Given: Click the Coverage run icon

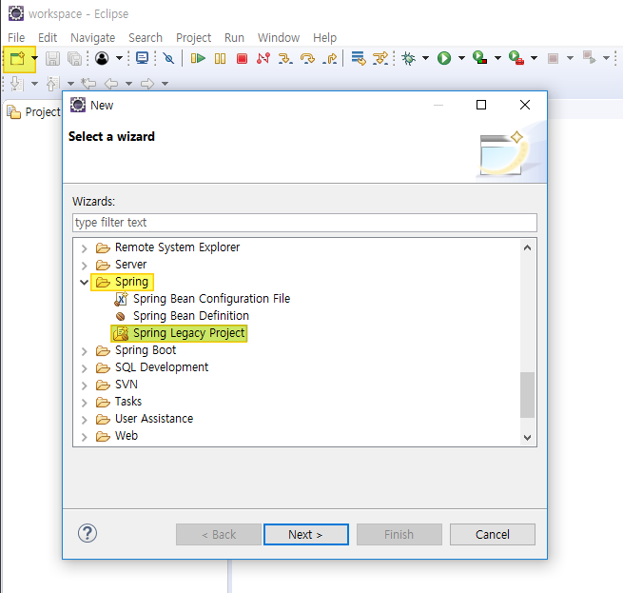Looking at the screenshot, I should 480,58.
